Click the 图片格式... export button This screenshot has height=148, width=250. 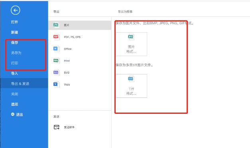tap(131, 44)
